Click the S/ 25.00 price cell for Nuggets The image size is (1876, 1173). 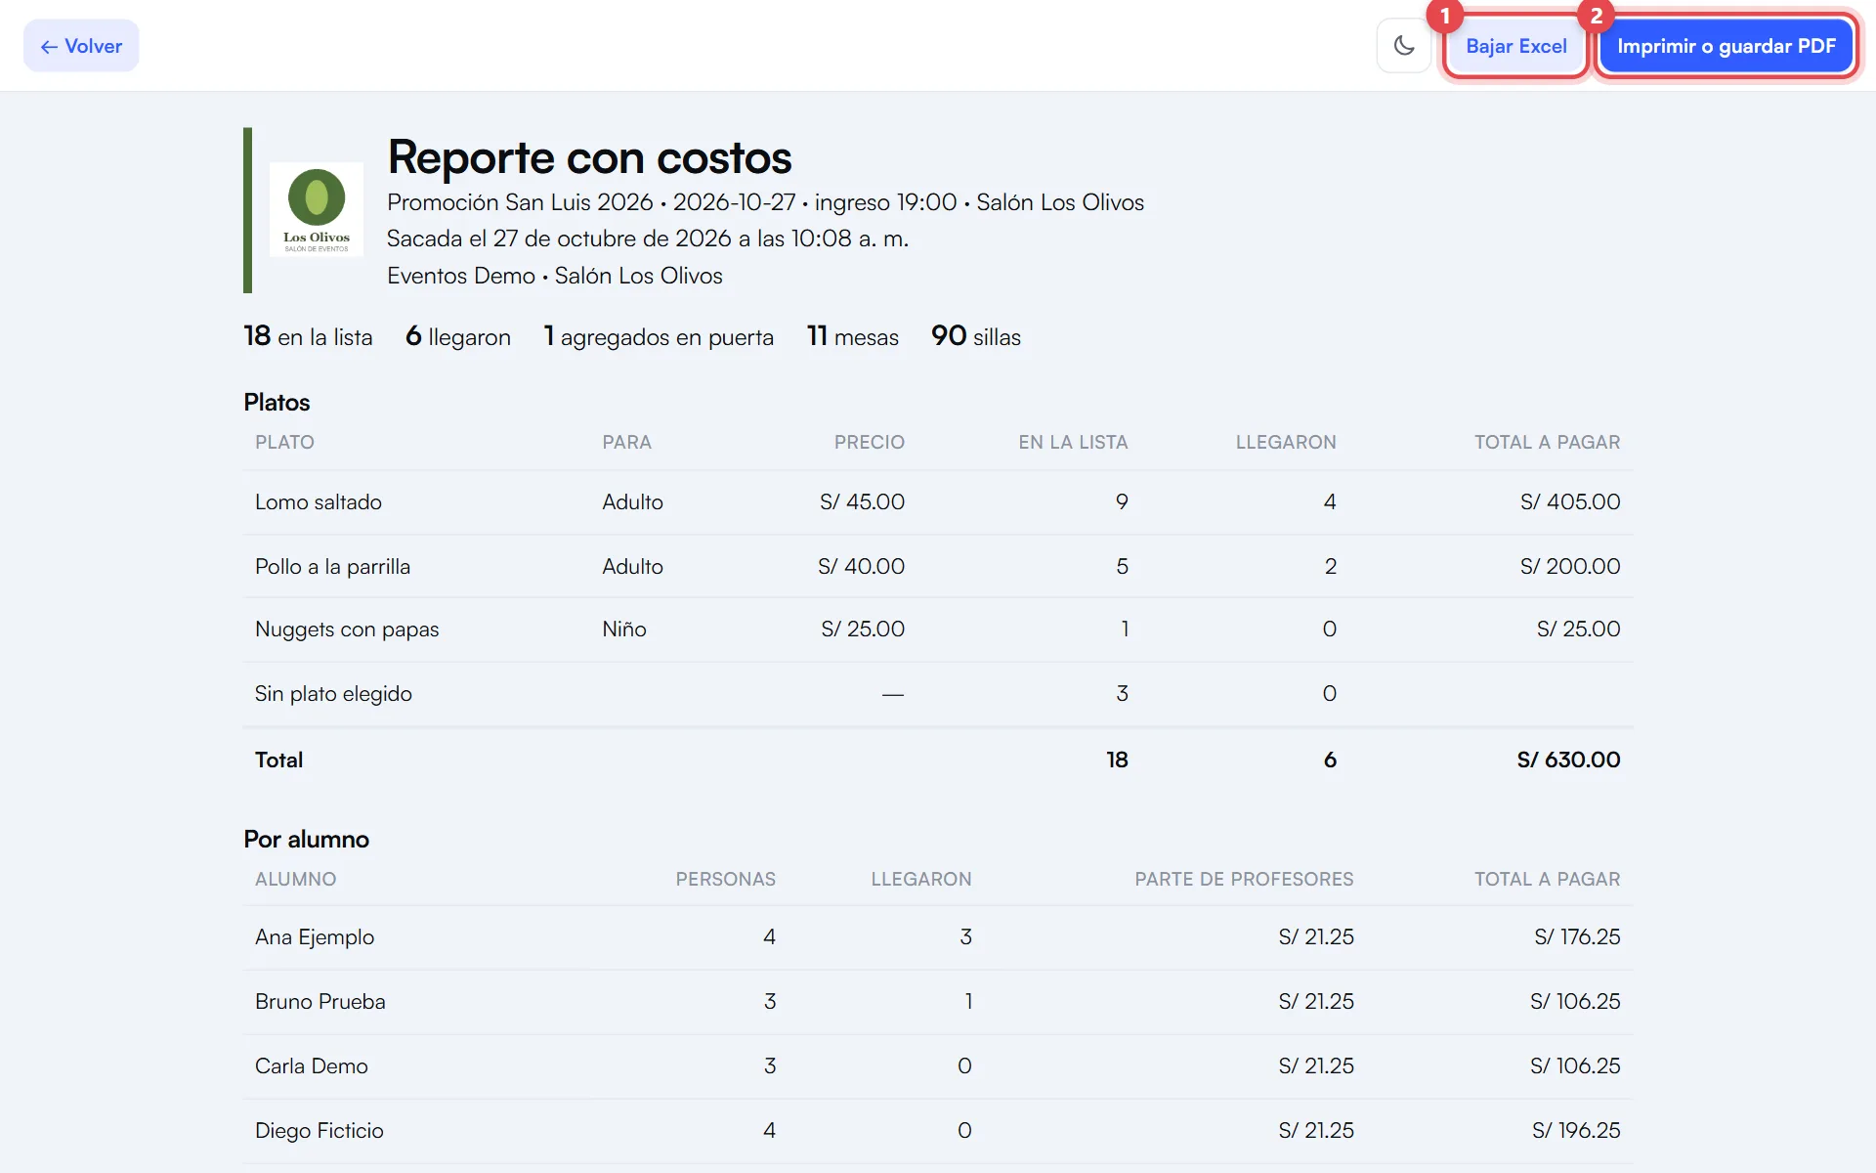click(x=863, y=630)
